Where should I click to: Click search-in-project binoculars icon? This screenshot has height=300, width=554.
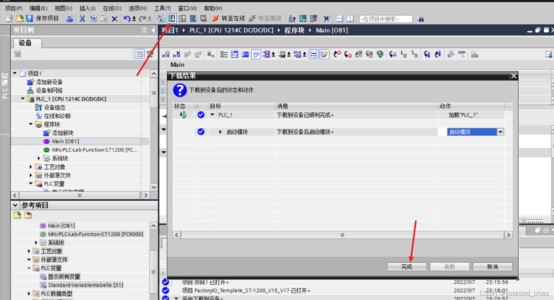click(x=420, y=19)
